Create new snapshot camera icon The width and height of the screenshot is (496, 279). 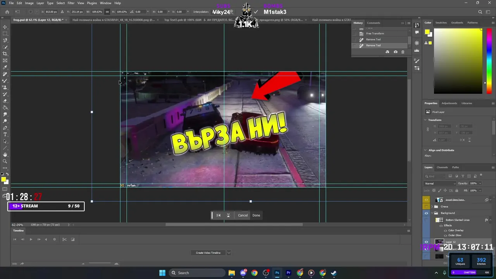[x=395, y=52]
